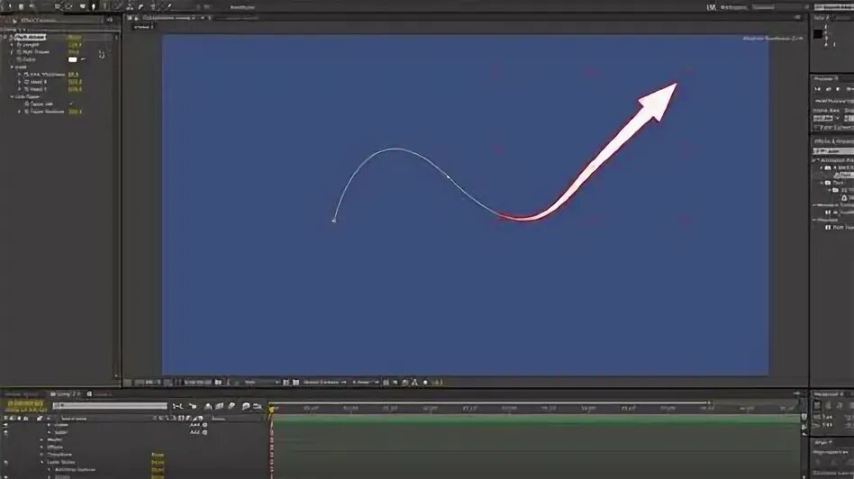Click the current time indicator on timeline ruler
854x479 pixels.
click(271, 410)
